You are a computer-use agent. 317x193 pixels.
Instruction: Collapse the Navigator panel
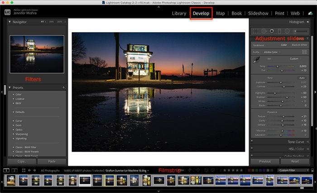[x=10, y=22]
